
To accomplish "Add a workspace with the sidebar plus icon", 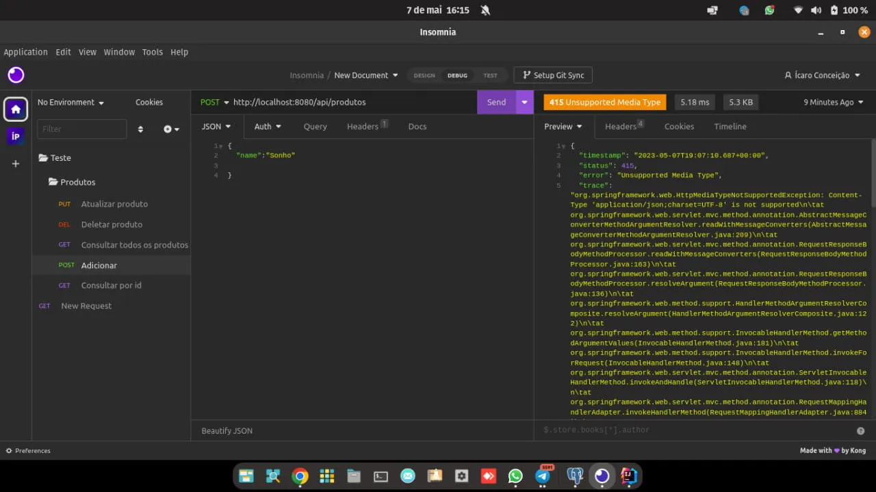I will point(16,164).
